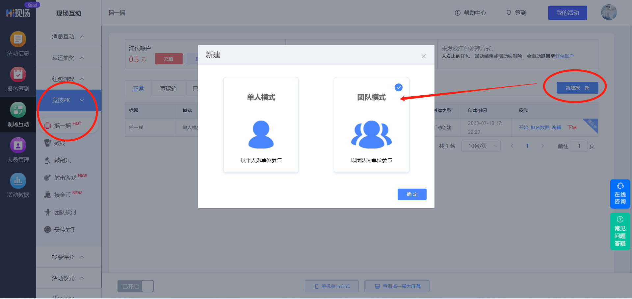Open 常见问题答疑 help widget
The height and width of the screenshot is (299, 632).
[620, 231]
